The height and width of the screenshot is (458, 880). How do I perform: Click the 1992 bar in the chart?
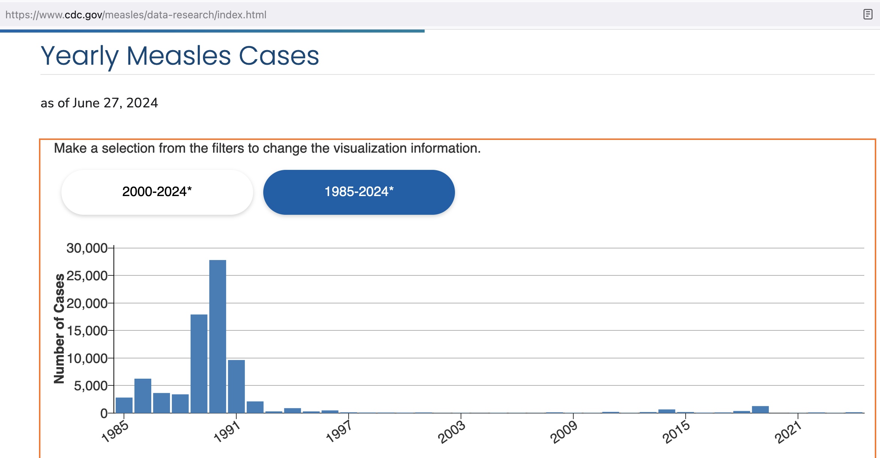(x=255, y=407)
